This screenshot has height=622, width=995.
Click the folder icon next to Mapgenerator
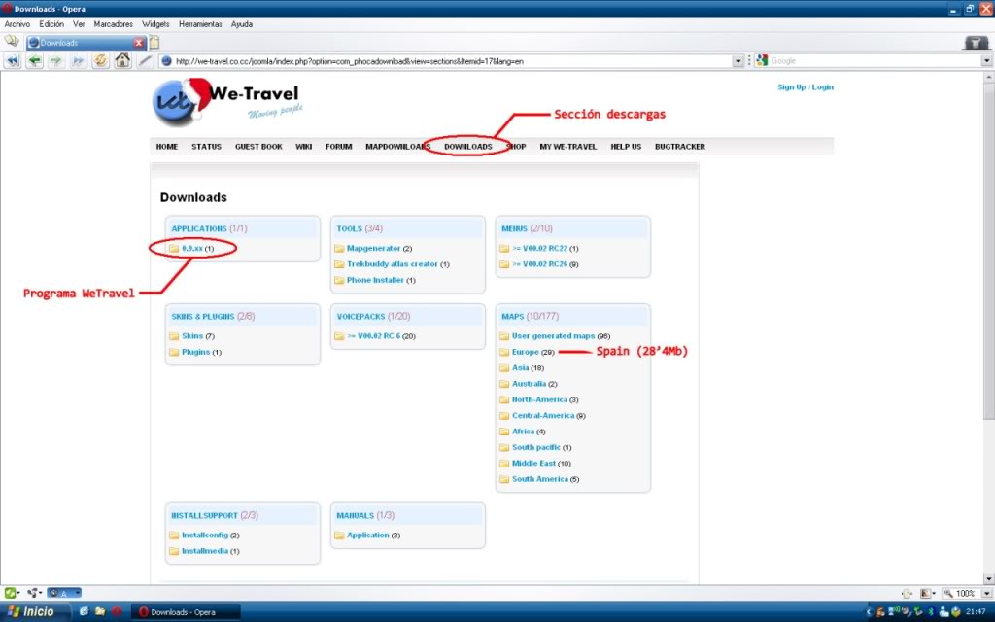339,248
